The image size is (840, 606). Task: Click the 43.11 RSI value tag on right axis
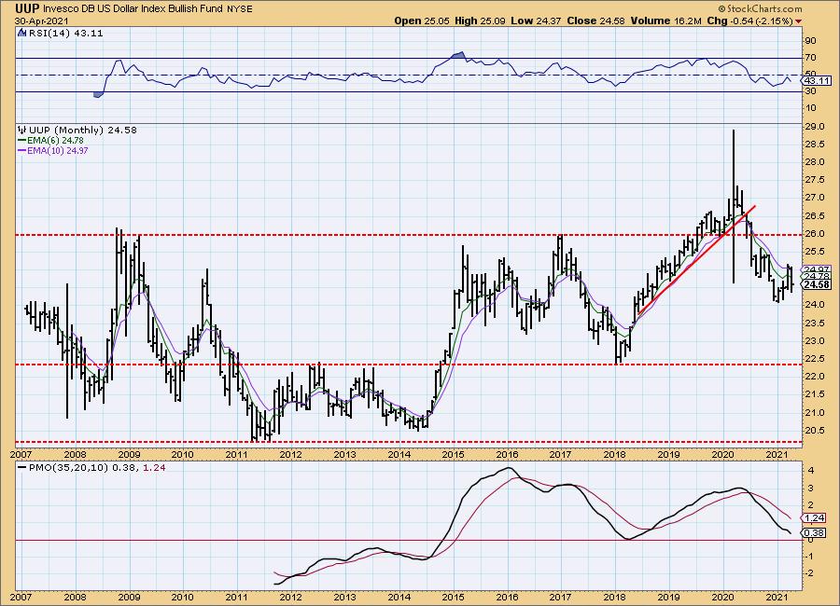tap(818, 81)
